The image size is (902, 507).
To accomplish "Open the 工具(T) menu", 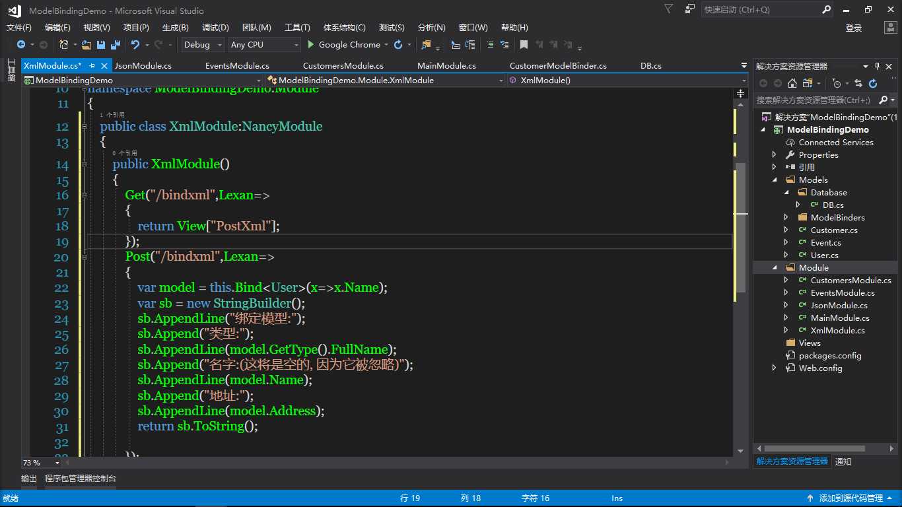I will click(x=297, y=27).
